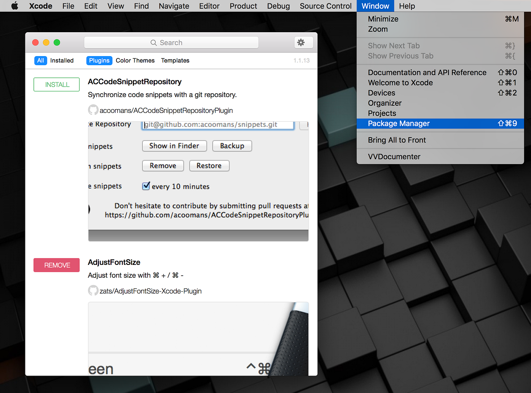Viewport: 531px width, 393px height.
Task: Click the GitHub icon for AdjustFontSize plugin
Action: pyautogui.click(x=93, y=290)
